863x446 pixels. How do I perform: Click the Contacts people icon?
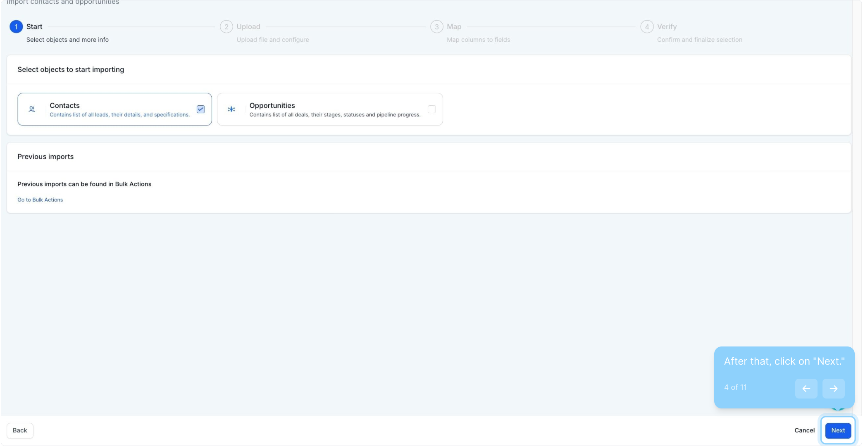(32, 109)
